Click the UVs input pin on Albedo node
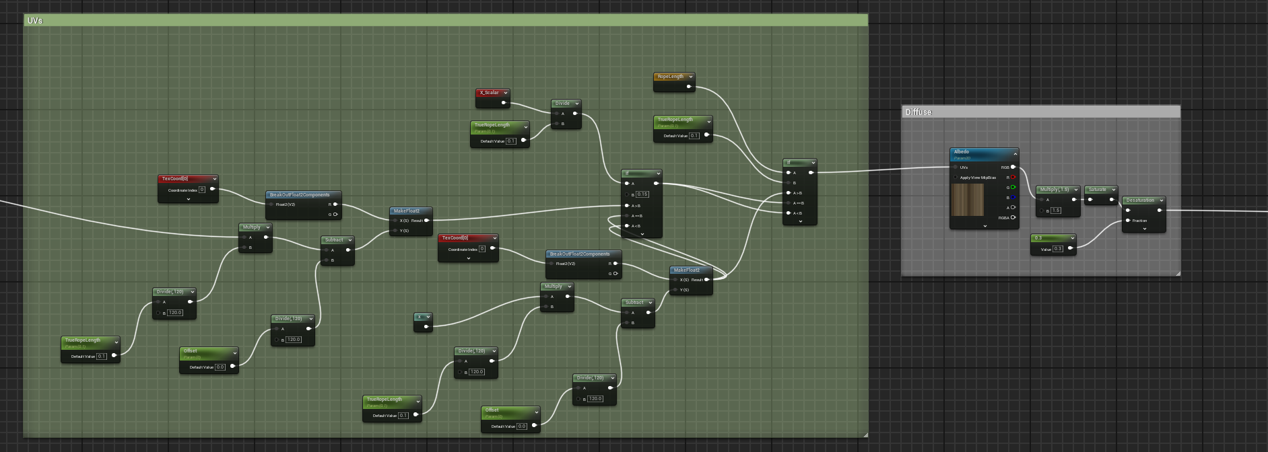 (x=956, y=167)
